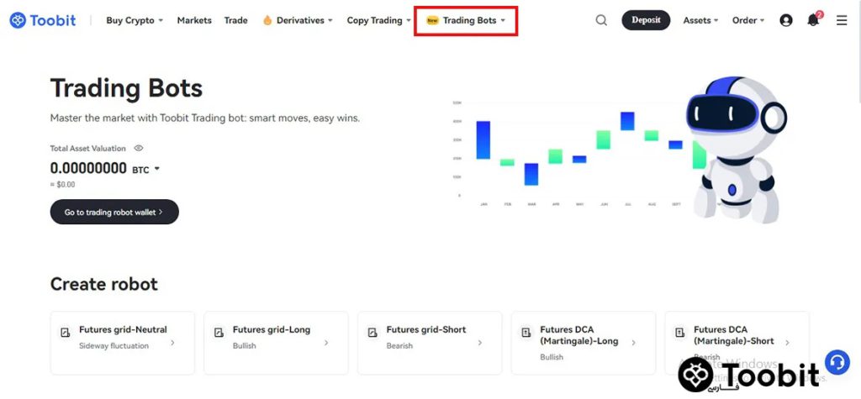Open Futures grid-Neutral chevron arrow

pos(172,343)
